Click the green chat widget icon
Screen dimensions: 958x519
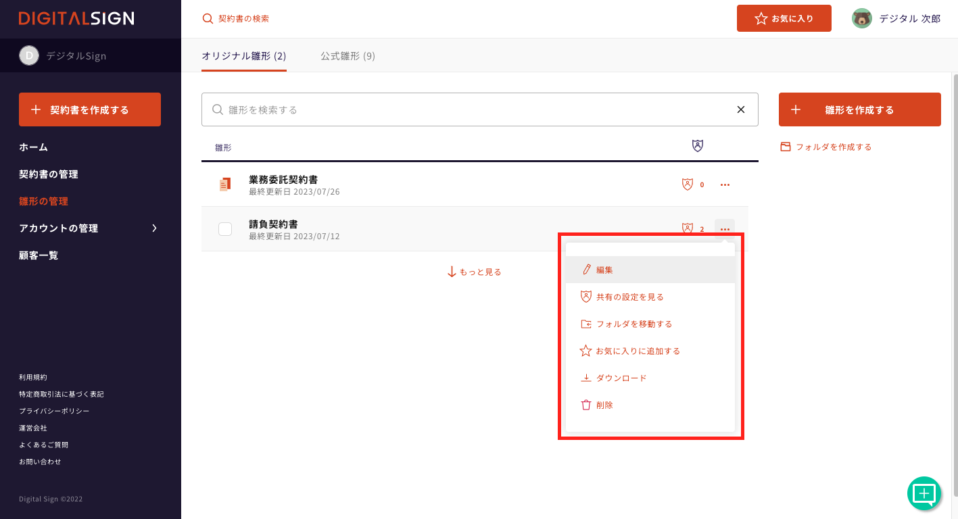(924, 493)
